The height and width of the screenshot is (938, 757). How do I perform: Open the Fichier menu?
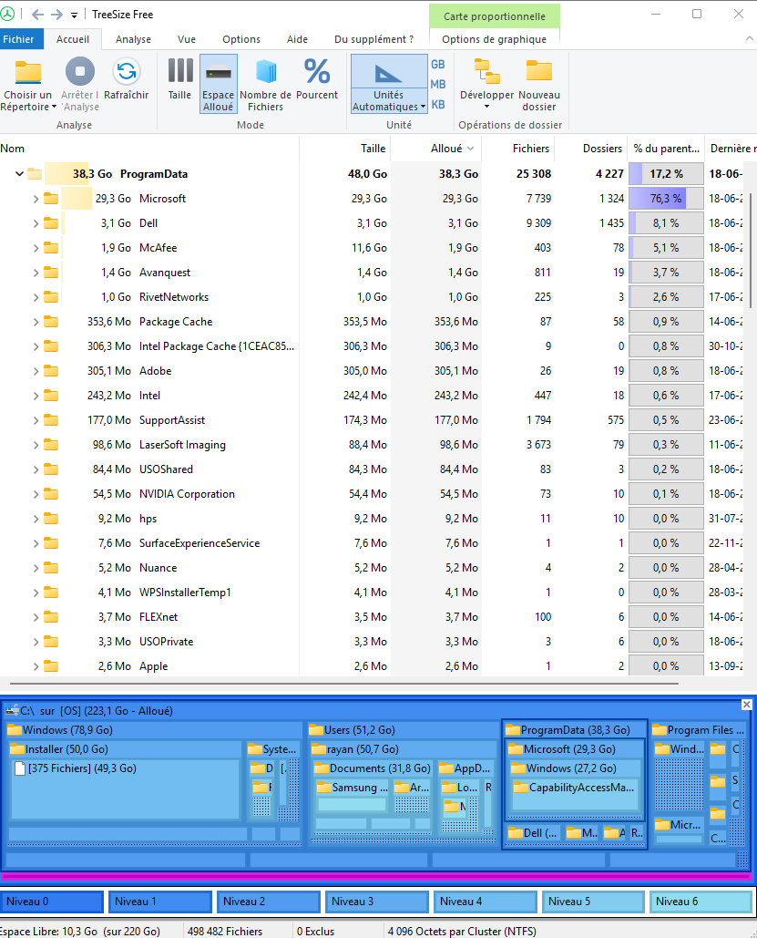tap(18, 39)
